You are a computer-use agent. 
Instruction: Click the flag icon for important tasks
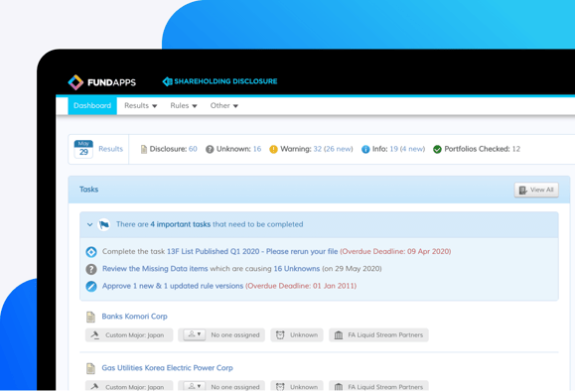pyautogui.click(x=104, y=224)
